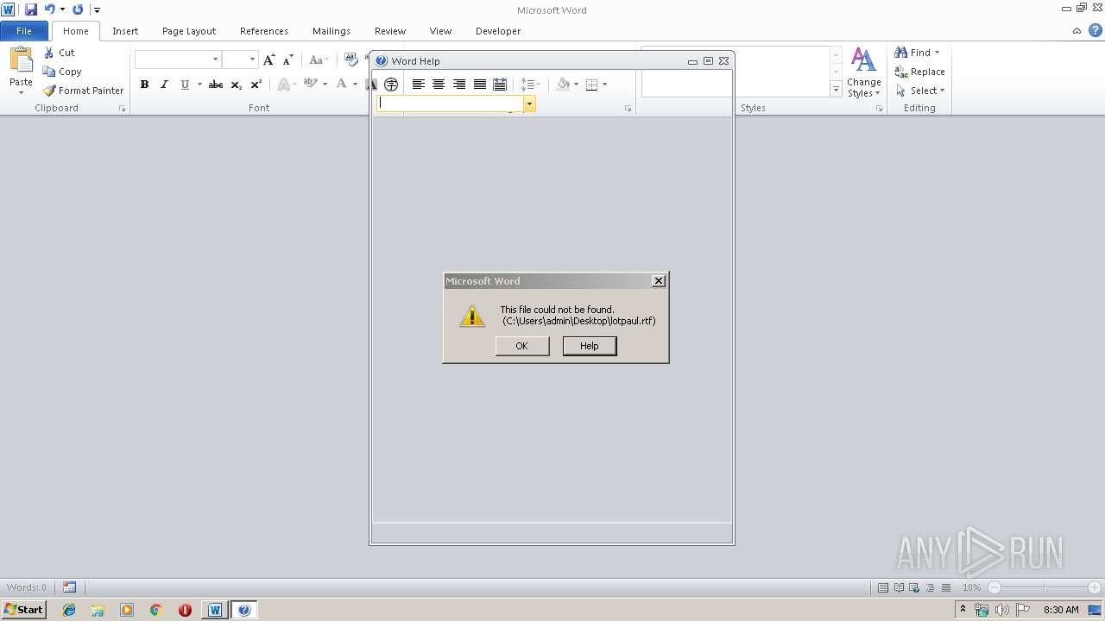The image size is (1105, 621).
Task: Click the font color icon
Action: point(342,85)
